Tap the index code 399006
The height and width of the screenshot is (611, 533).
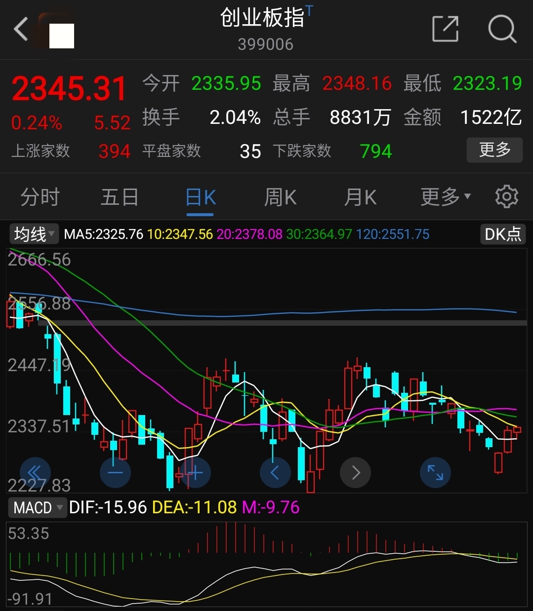266,44
